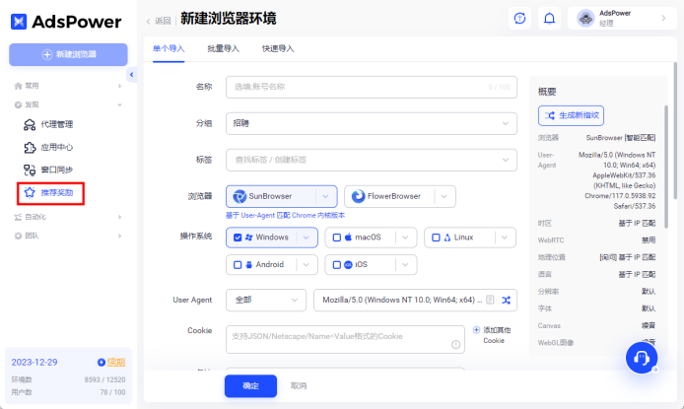Viewport: 684px width, 409px height.
Task: Click the 取消 cancel button
Action: tap(299, 386)
